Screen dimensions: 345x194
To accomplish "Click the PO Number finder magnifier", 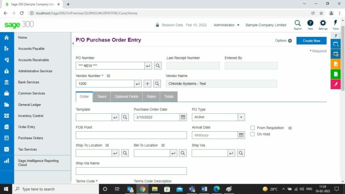I will (x=158, y=66).
